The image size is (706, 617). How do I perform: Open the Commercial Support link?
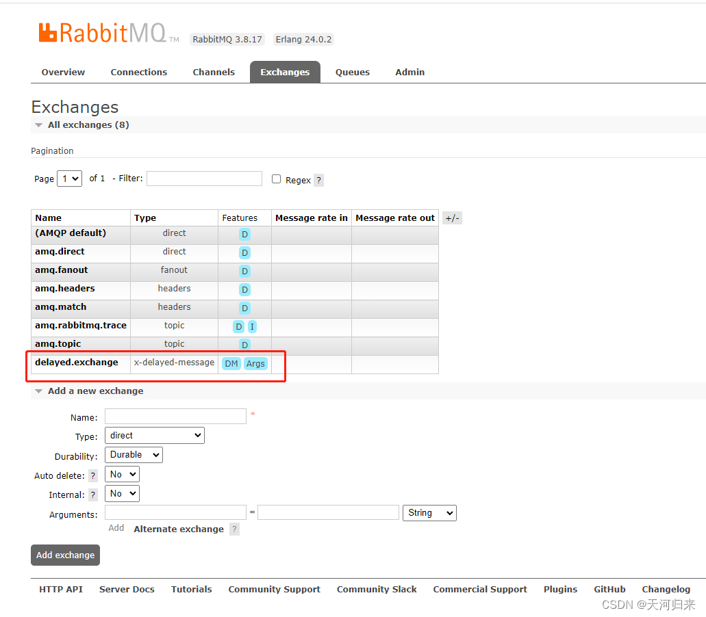point(480,590)
